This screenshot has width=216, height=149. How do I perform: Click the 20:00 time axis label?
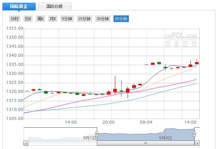click(x=109, y=122)
